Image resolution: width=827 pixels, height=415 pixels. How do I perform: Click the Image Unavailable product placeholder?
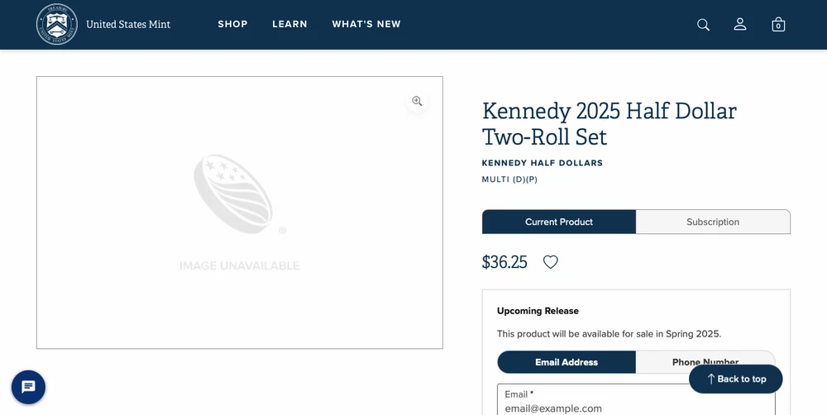(240, 212)
